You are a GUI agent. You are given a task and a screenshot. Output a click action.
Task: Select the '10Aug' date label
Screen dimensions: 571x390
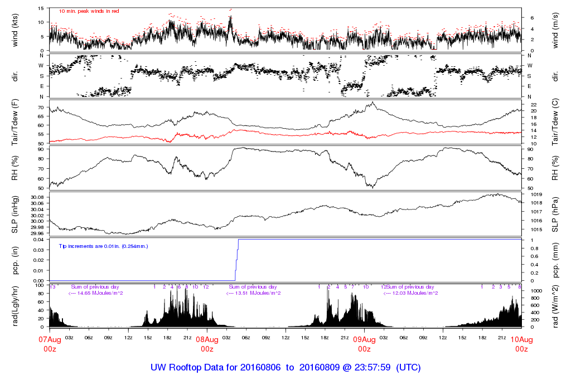tap(521, 340)
